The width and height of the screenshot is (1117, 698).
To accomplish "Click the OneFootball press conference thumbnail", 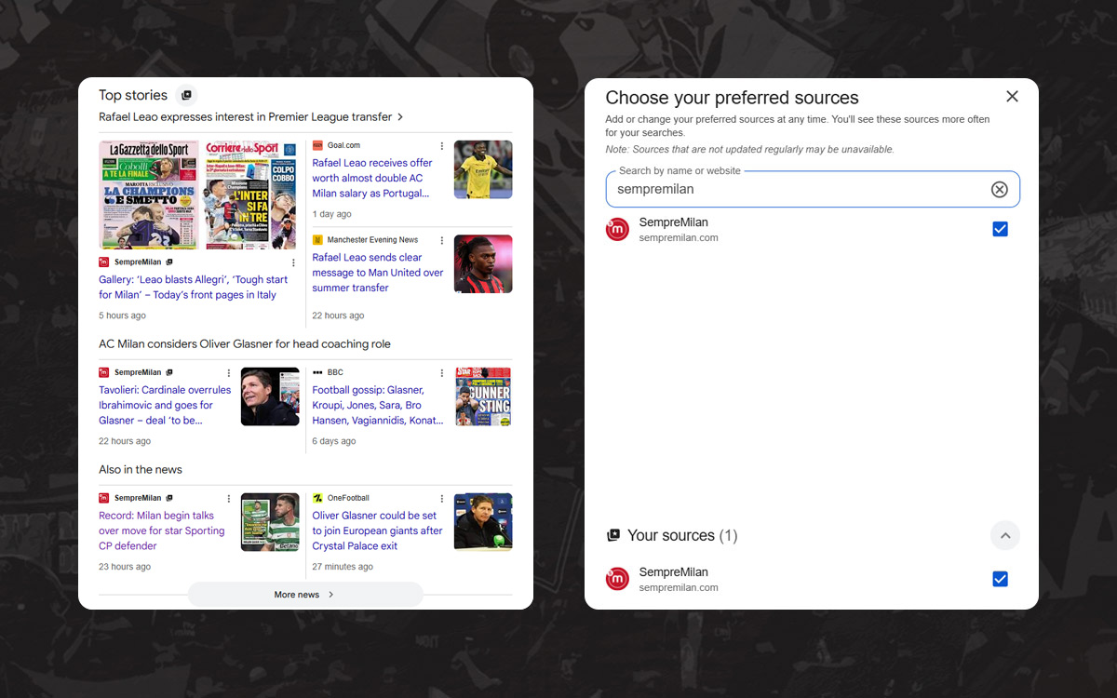I will click(x=483, y=522).
